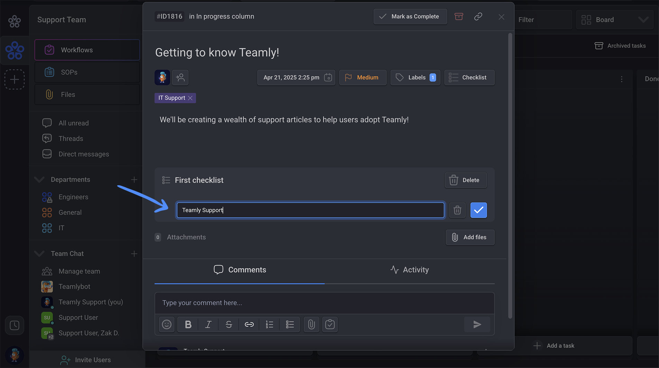Open the Files section

click(x=87, y=94)
